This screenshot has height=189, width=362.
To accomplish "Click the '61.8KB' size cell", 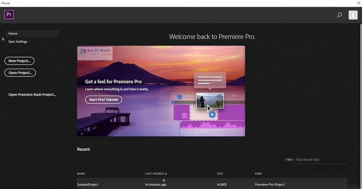I will 222,184.
